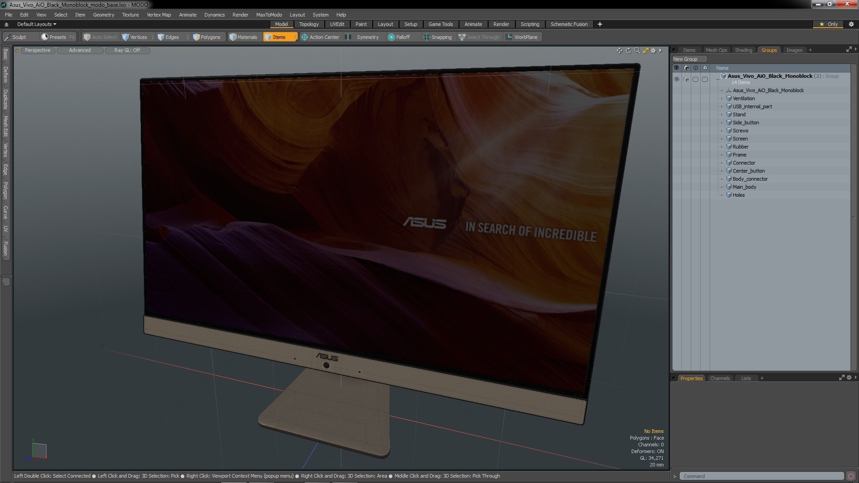Select the Ventilation item in Groups

(x=744, y=98)
